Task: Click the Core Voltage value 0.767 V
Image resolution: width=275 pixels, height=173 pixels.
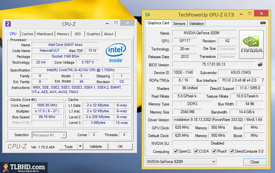Action: coord(88,62)
